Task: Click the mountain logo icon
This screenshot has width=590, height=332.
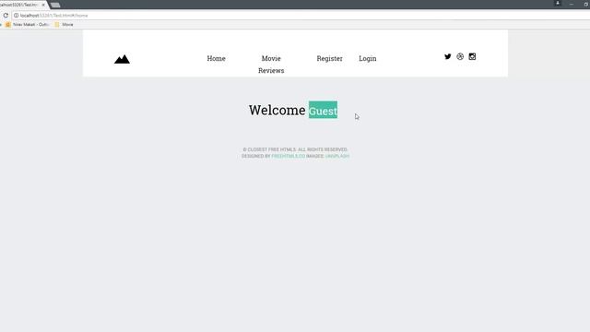Action: click(x=122, y=59)
